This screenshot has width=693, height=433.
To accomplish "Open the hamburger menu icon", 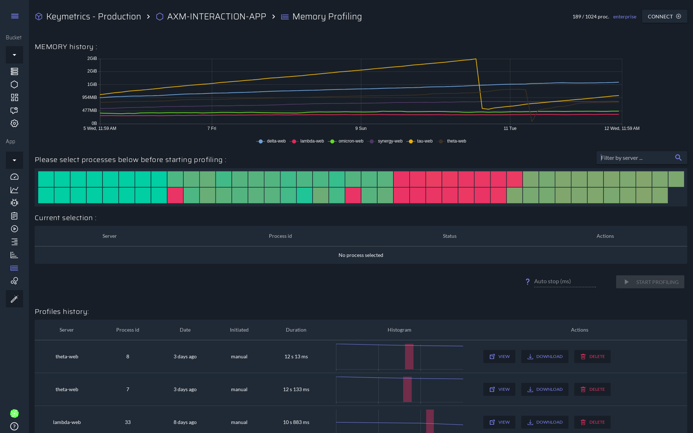I will pyautogui.click(x=14, y=16).
